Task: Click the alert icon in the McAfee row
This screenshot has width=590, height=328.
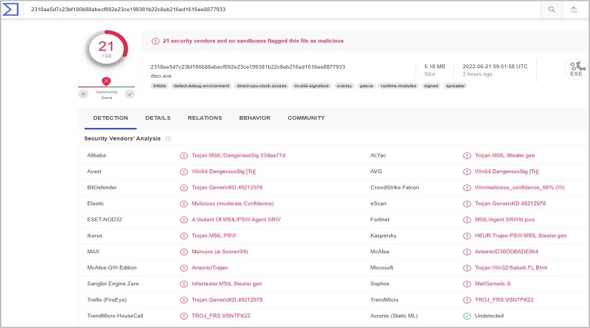Action: pyautogui.click(x=467, y=252)
